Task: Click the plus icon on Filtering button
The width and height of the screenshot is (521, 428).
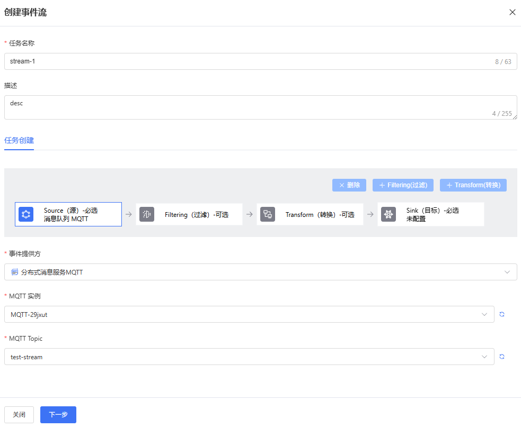Action: 382,185
